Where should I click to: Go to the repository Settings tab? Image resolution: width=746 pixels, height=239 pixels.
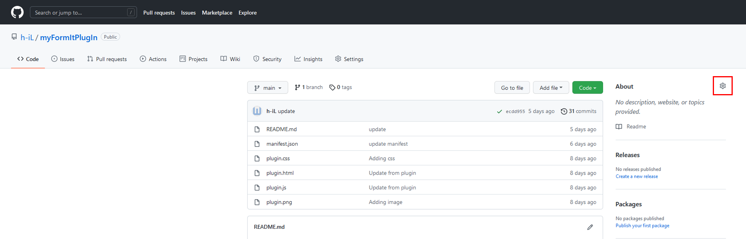pyautogui.click(x=349, y=59)
